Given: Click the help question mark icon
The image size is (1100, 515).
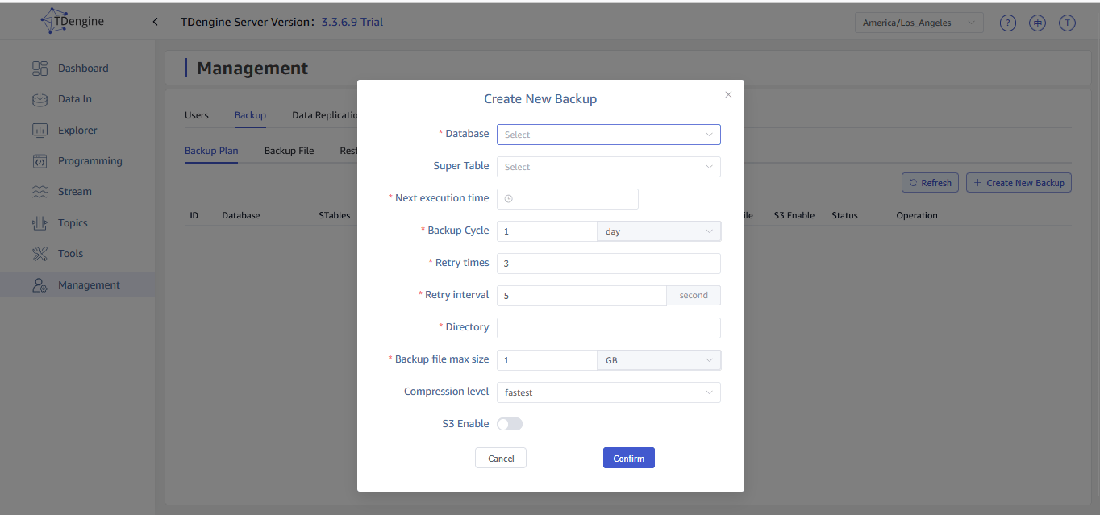Looking at the screenshot, I should click(x=1007, y=23).
